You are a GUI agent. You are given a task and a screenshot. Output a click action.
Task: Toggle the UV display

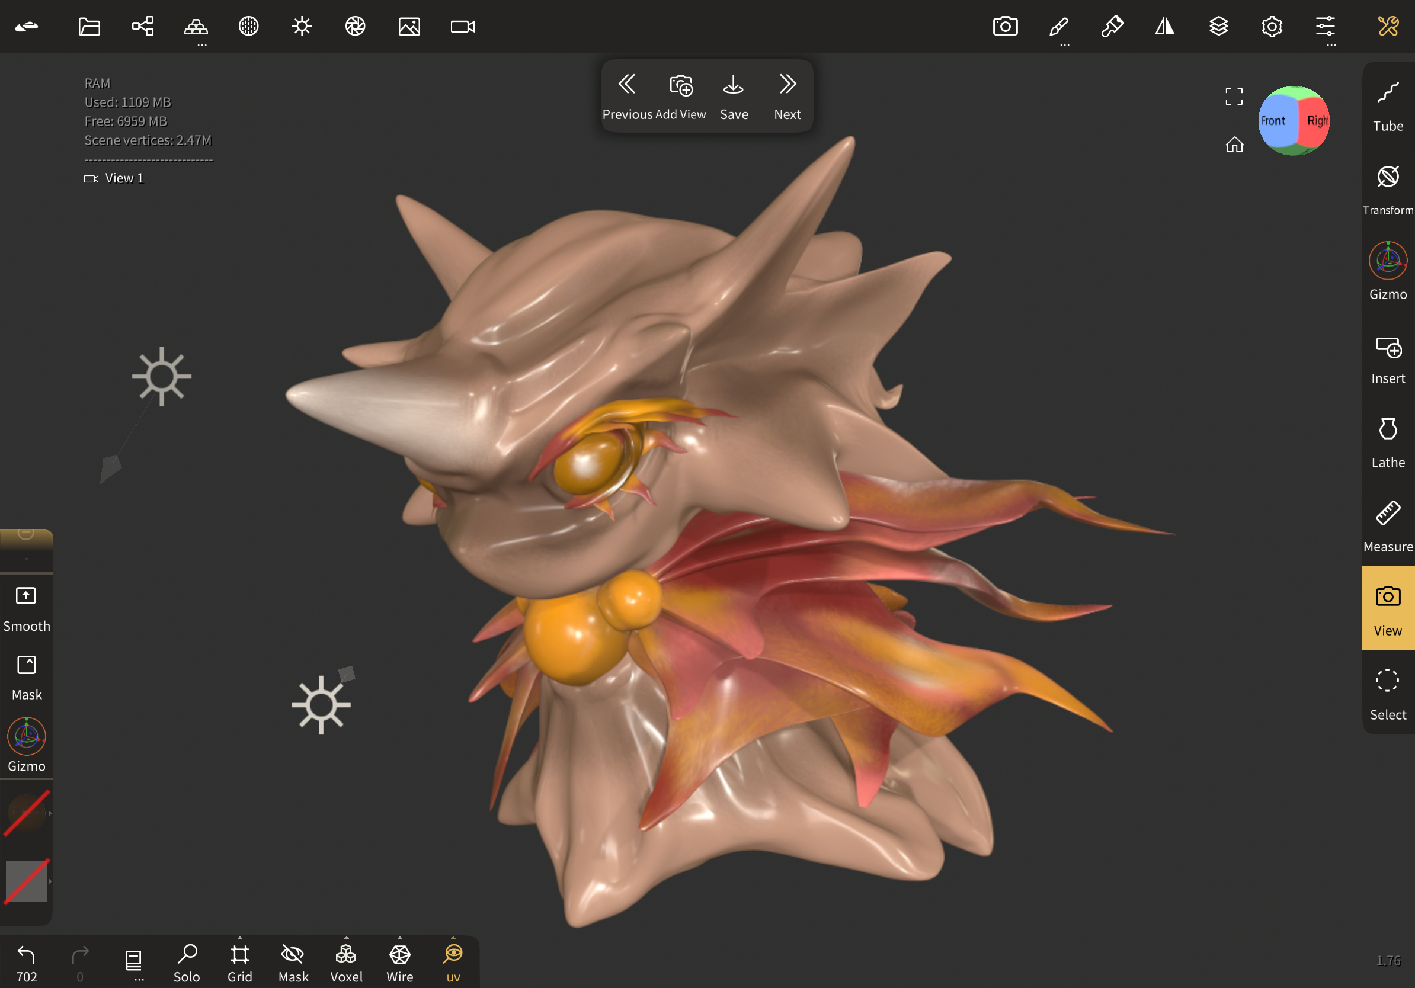[x=453, y=963]
